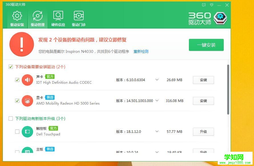The height and width of the screenshot is (166, 254).
Task: Click the Dell Touchpad device name
Action: pos(48,134)
